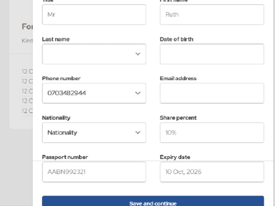Click the 'Nationality' label above the dropdown
The width and height of the screenshot is (275, 206).
click(56, 118)
